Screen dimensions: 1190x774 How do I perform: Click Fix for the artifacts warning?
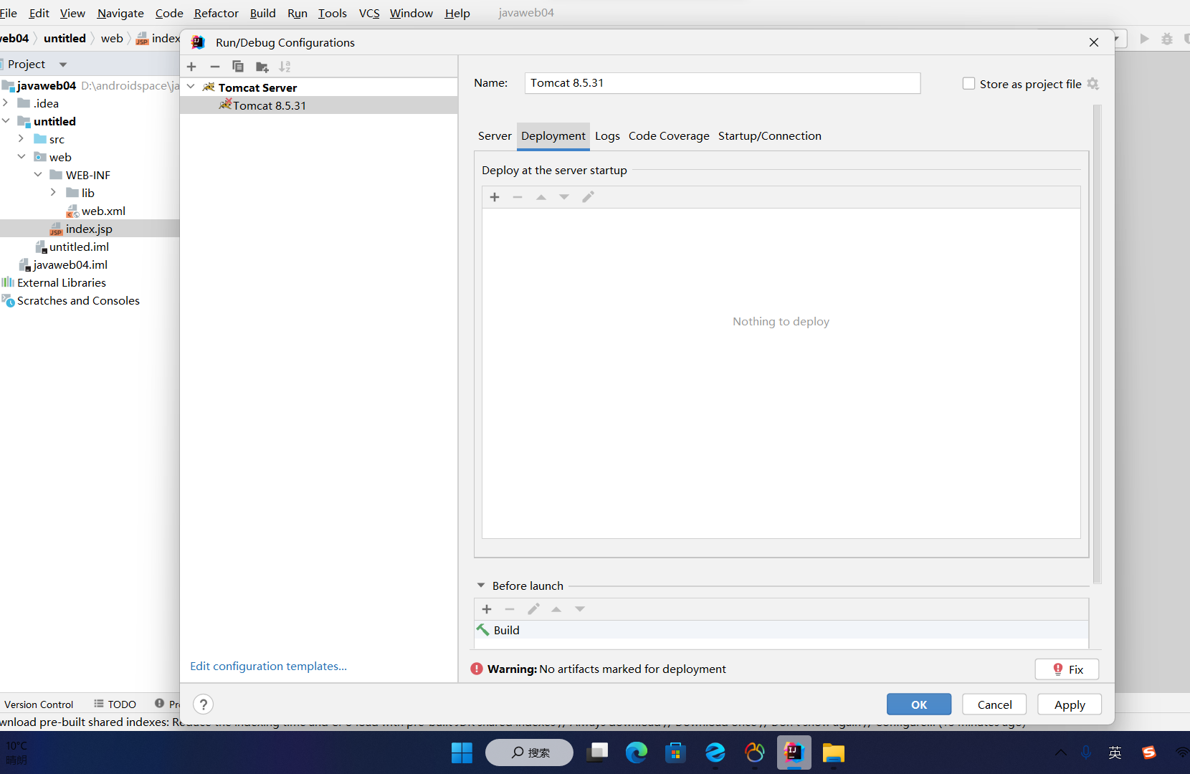[x=1067, y=669]
